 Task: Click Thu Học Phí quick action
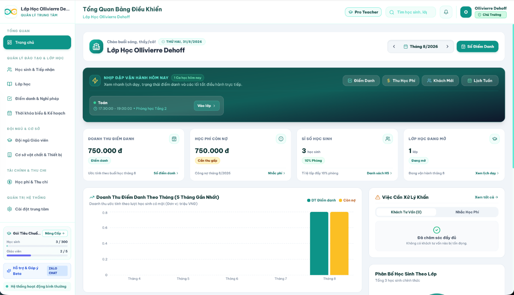point(400,81)
